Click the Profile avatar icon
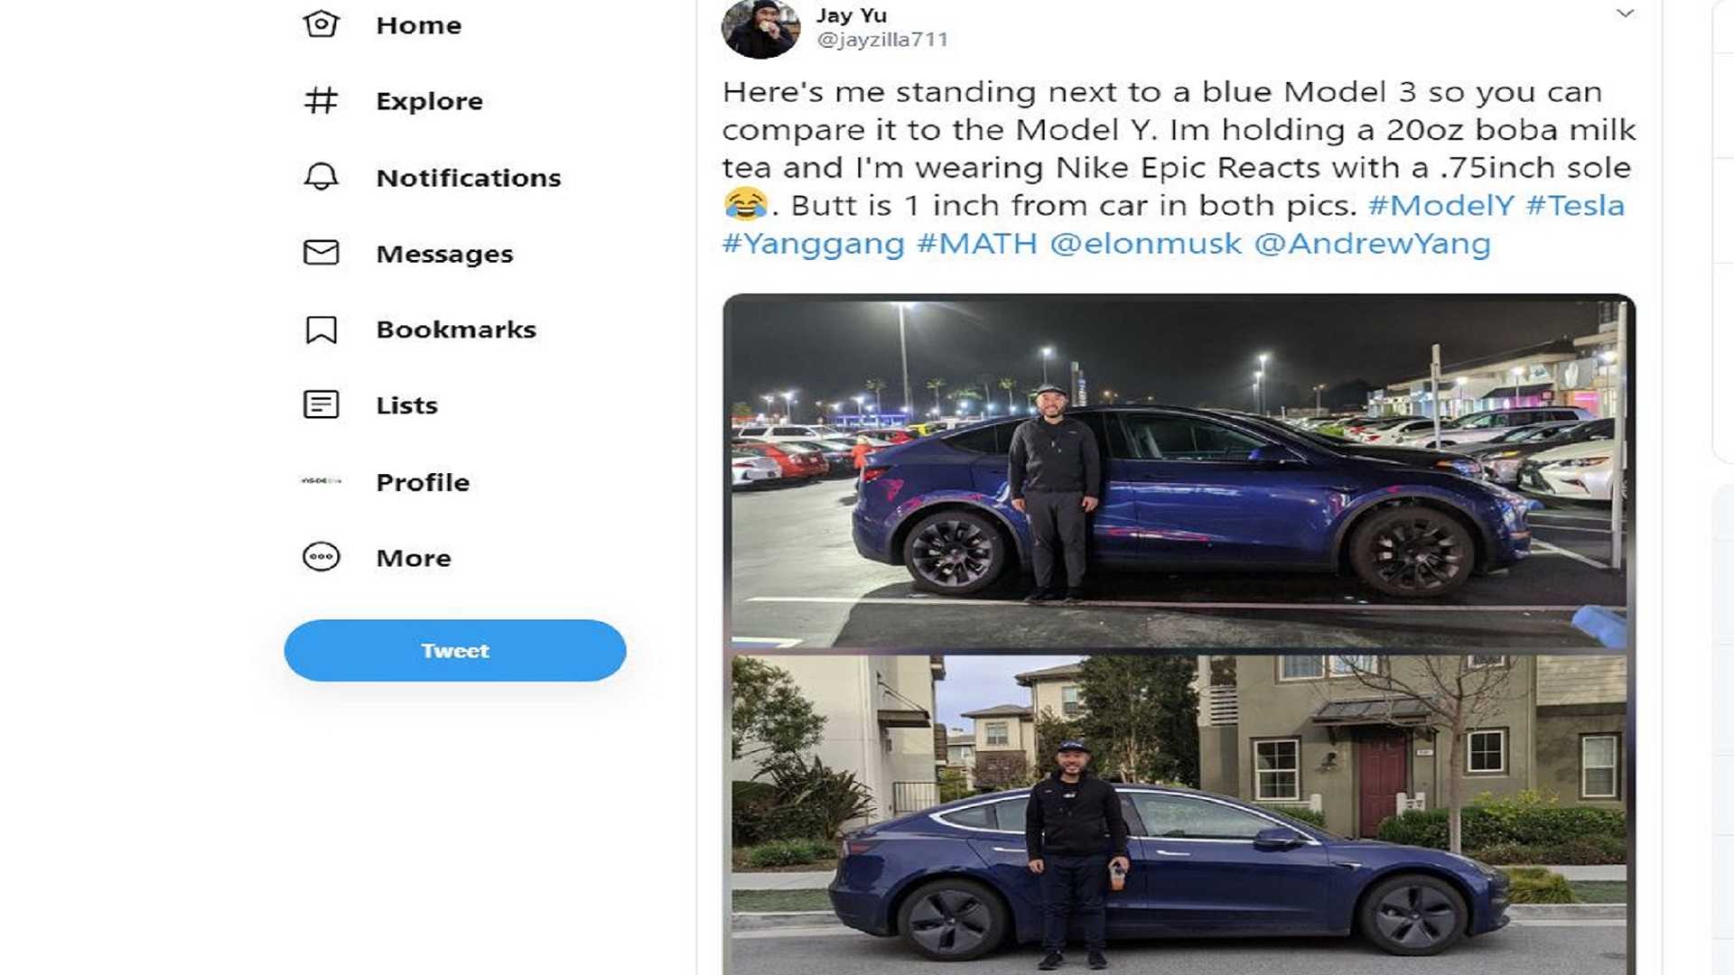 (321, 481)
